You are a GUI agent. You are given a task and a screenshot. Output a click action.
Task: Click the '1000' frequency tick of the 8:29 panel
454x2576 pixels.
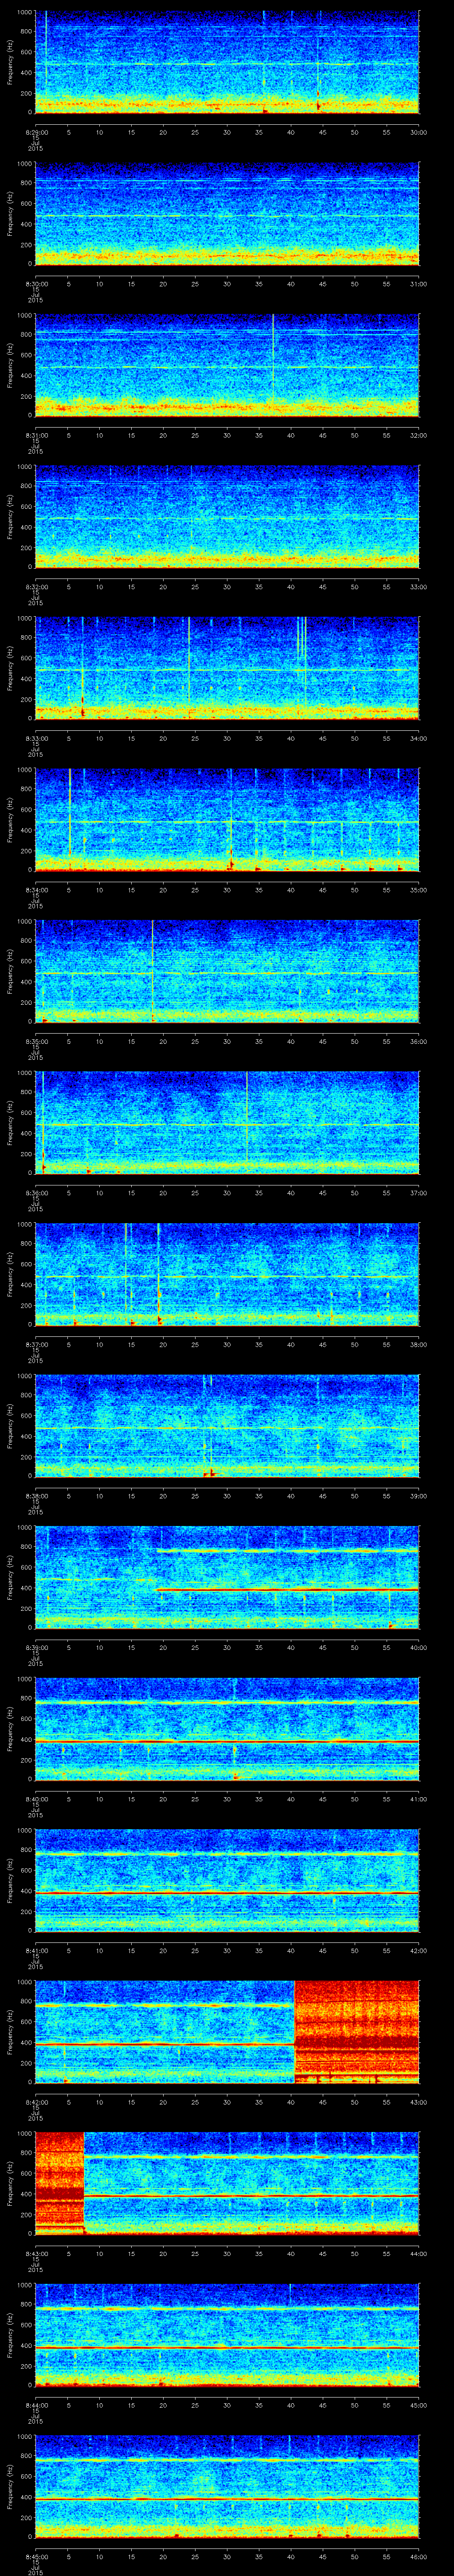pos(24,12)
